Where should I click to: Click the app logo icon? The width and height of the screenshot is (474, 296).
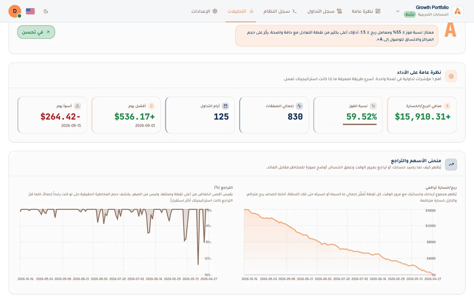(458, 11)
